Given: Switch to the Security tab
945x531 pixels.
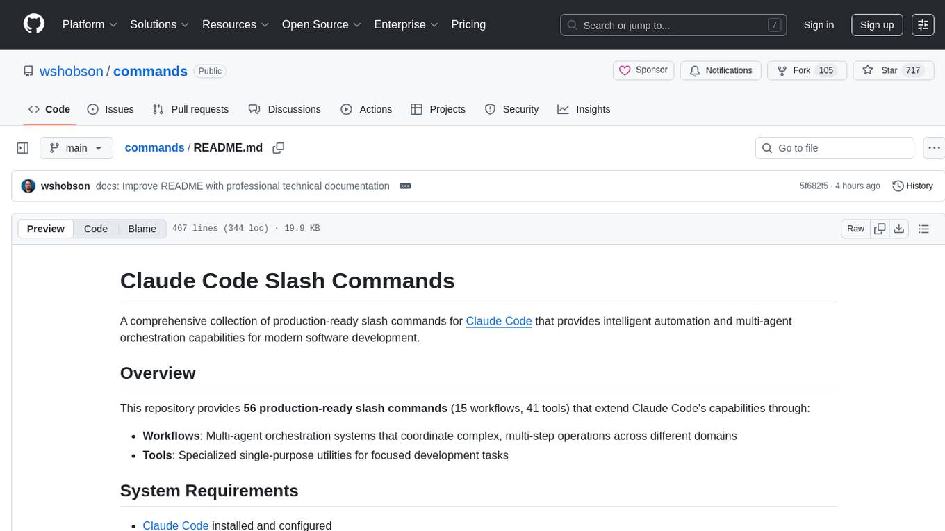Looking at the screenshot, I should click(511, 109).
